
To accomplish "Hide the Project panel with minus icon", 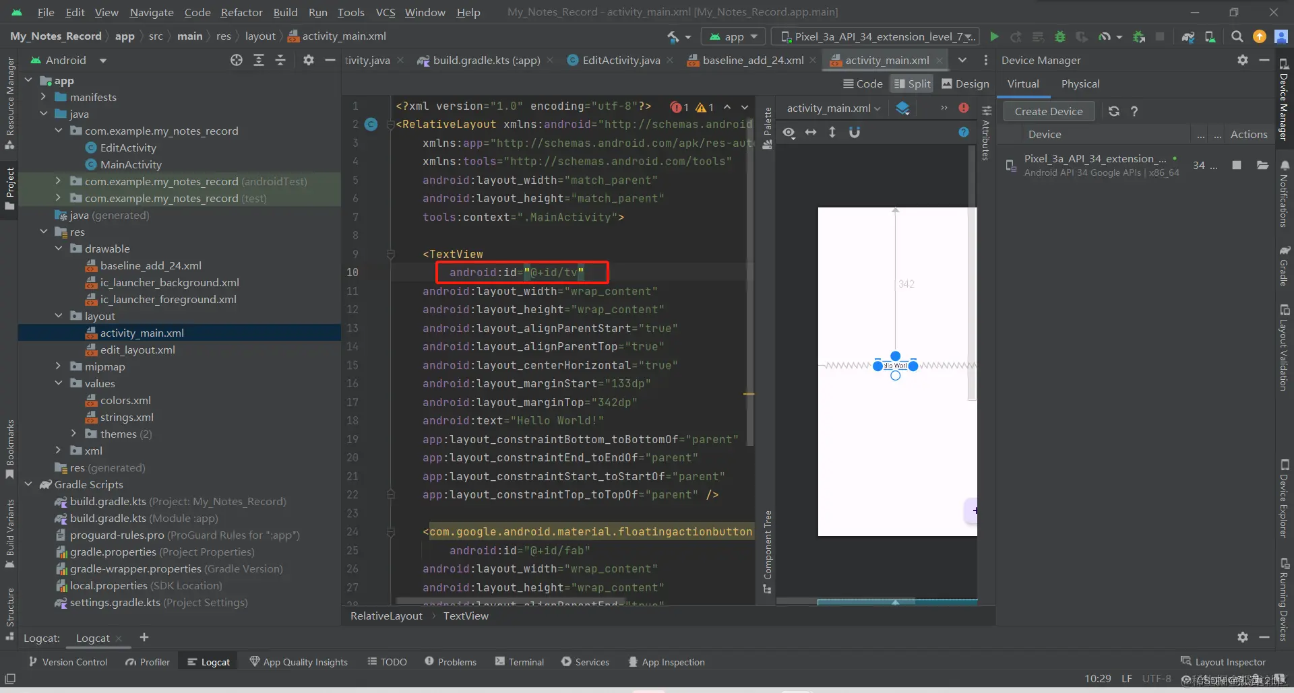I will [330, 60].
